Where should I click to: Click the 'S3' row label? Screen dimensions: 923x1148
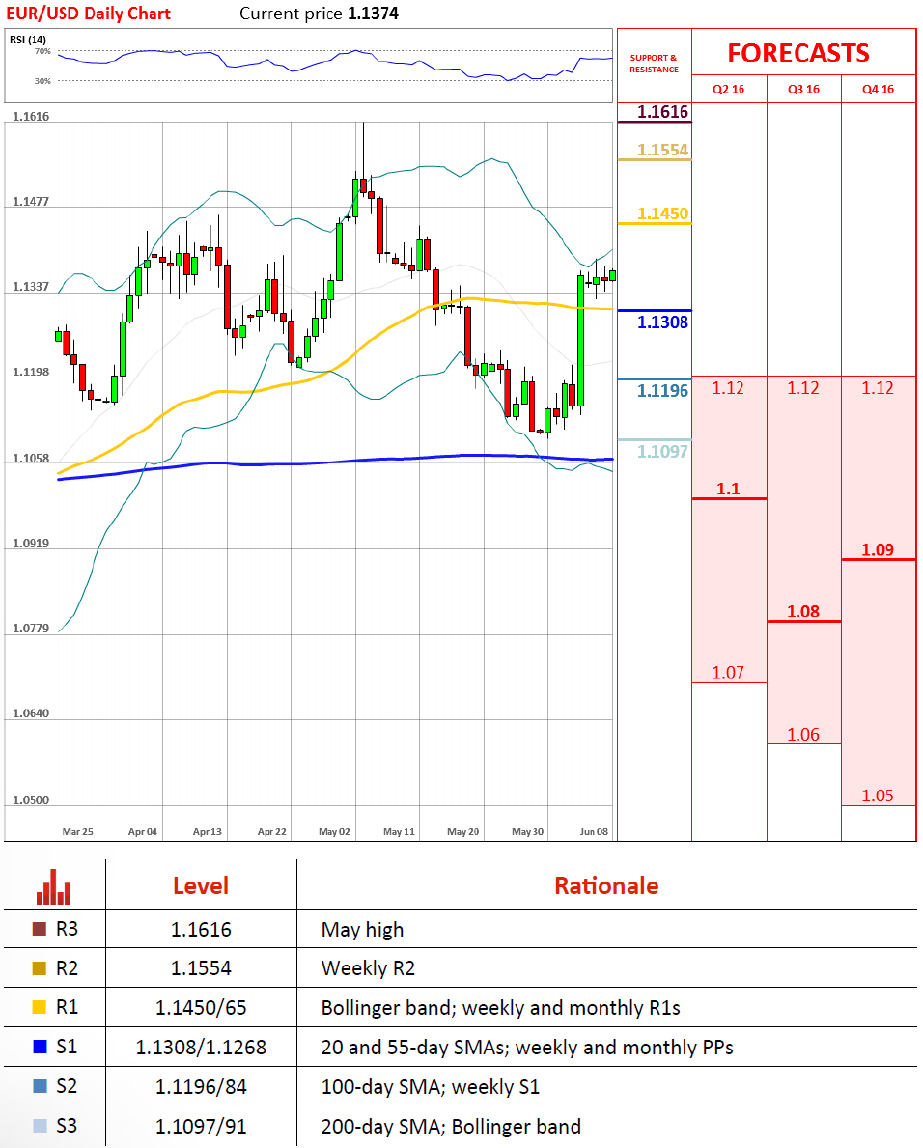pyautogui.click(x=67, y=1126)
